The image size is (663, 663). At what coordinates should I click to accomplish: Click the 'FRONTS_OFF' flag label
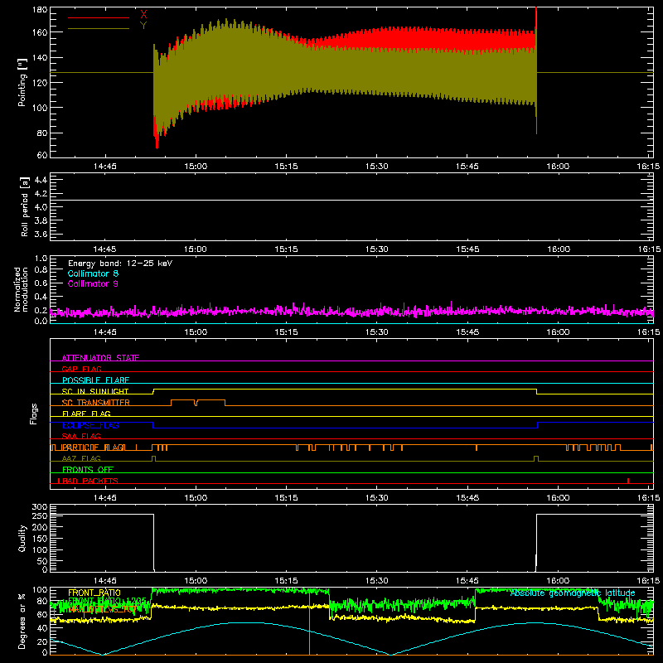click(x=88, y=469)
